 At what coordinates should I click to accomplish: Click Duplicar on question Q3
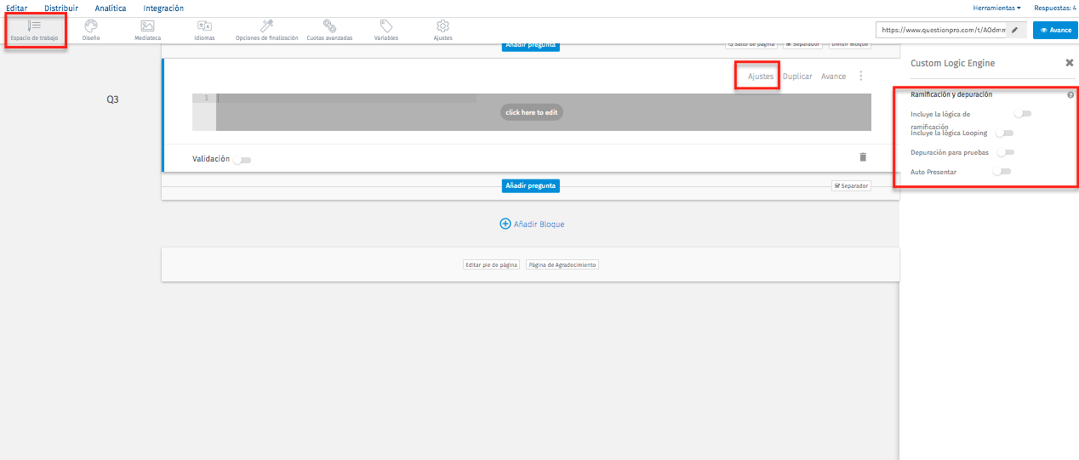point(797,77)
